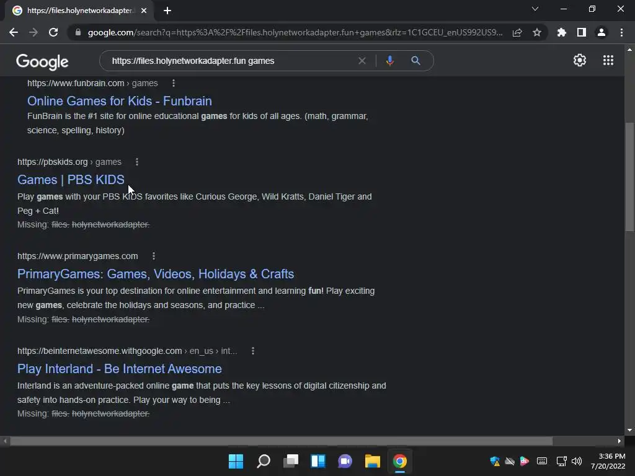Go back to the previous page
Screen dimensions: 635x476
(14, 32)
